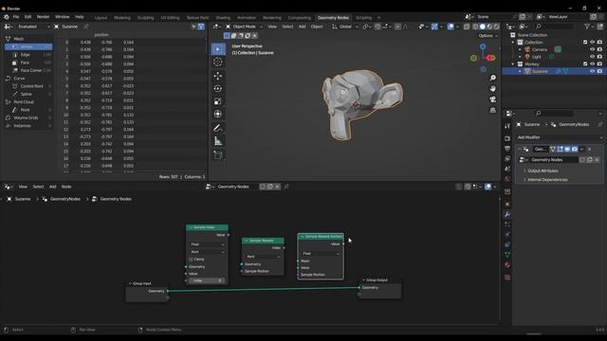Open the viewport View menu
Viewport: 607px width, 341px height.
click(272, 27)
